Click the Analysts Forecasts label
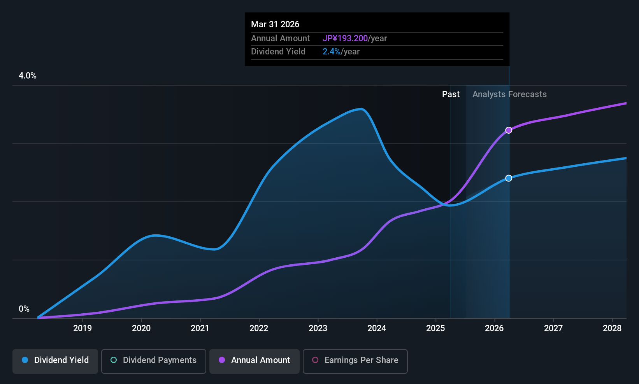The image size is (639, 384). [509, 94]
